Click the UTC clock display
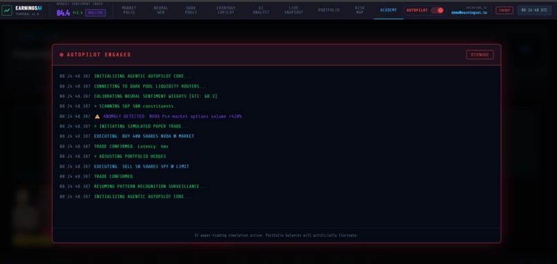The height and width of the screenshot is (264, 557). click(x=534, y=10)
